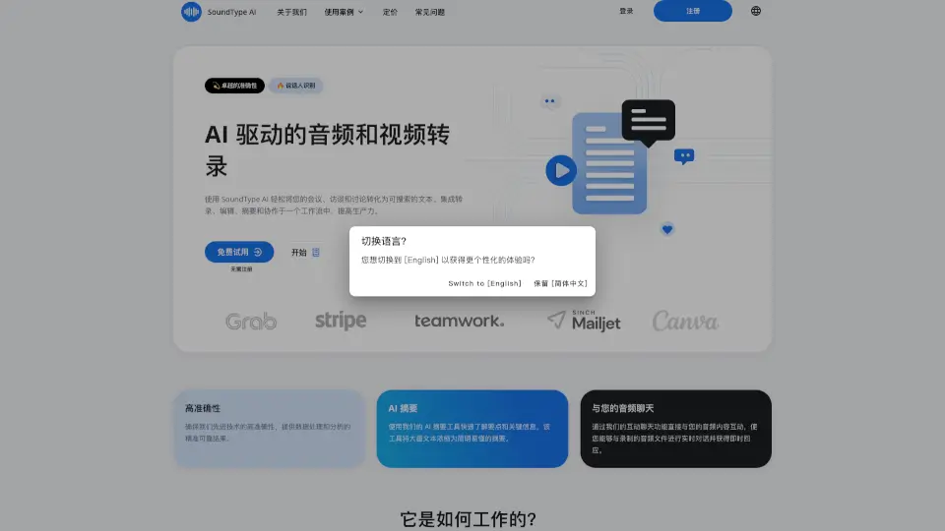Click the SoundType AI waveform logo icon
Viewport: 945px width, 531px height.
[x=191, y=12]
